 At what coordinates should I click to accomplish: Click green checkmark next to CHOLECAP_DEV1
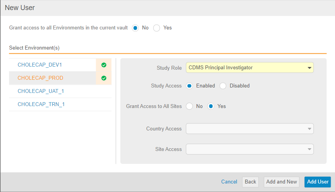point(104,65)
